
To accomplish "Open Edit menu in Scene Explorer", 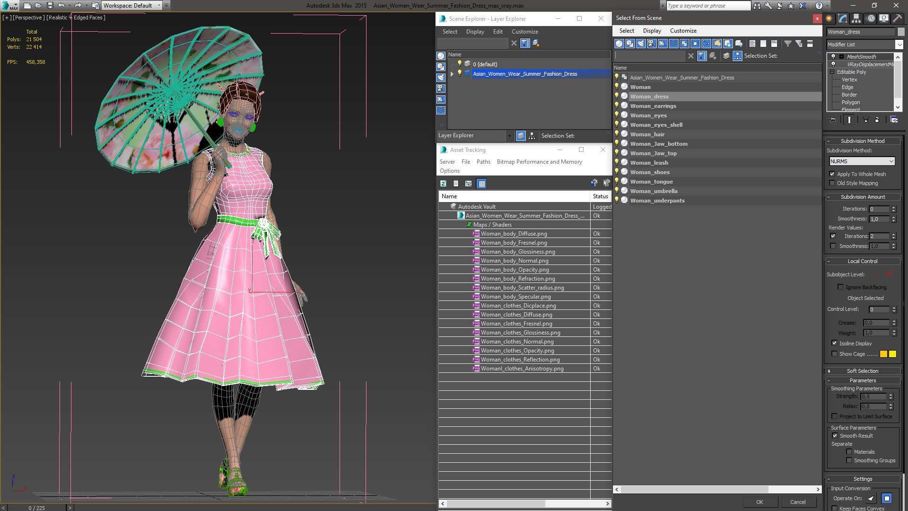I will (498, 32).
